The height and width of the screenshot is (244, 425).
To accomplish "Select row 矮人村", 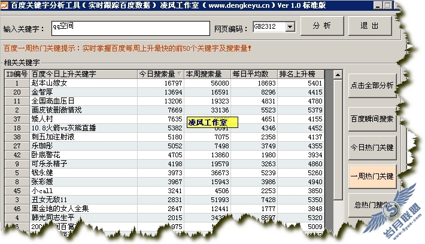I will 165,119.
